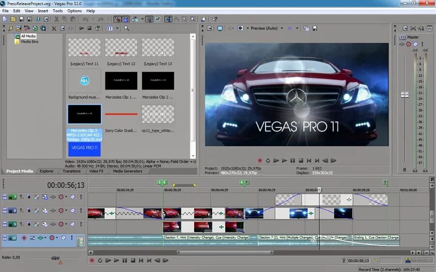The height and width of the screenshot is (272, 436).
Task: Open the Media Generators tab
Action: [127, 171]
